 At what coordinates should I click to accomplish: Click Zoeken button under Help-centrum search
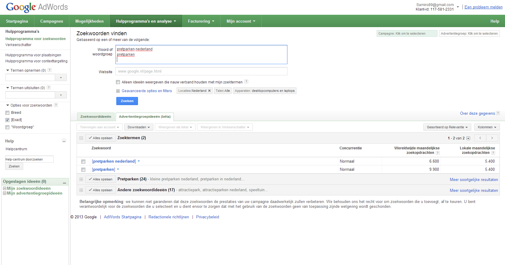click(x=14, y=166)
